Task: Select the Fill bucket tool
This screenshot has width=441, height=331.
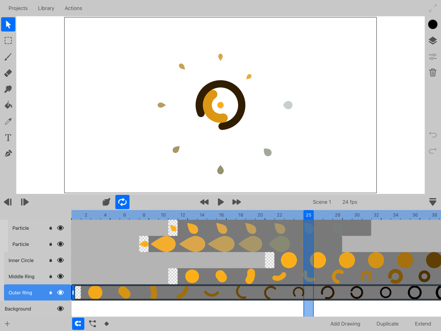Action: [8, 105]
